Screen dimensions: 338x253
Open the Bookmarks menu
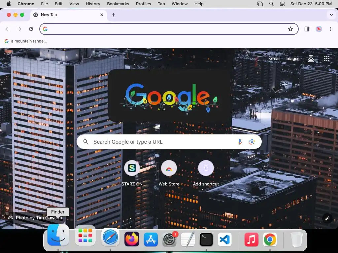click(x=118, y=4)
